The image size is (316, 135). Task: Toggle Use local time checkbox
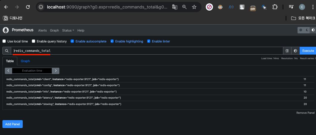point(4,41)
